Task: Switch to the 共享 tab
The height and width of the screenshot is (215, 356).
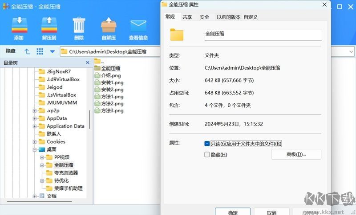Action: (x=187, y=17)
